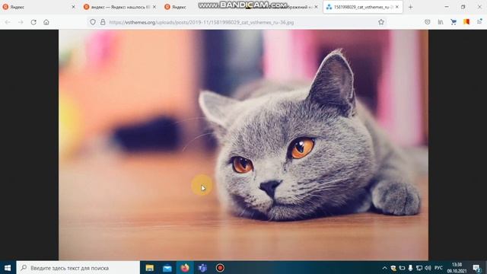Click the security shield tray icon
The width and height of the screenshot is (487, 274).
[393, 268]
